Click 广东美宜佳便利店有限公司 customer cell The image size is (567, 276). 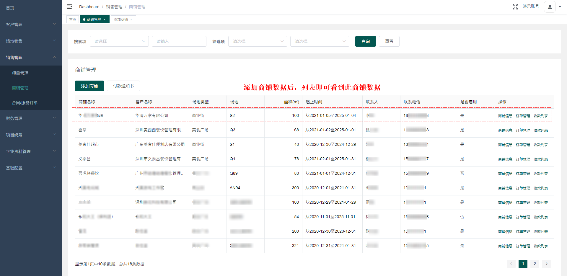click(x=160, y=144)
